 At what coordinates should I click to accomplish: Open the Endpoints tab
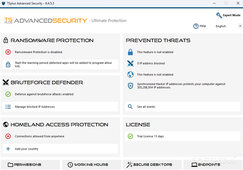(213, 165)
